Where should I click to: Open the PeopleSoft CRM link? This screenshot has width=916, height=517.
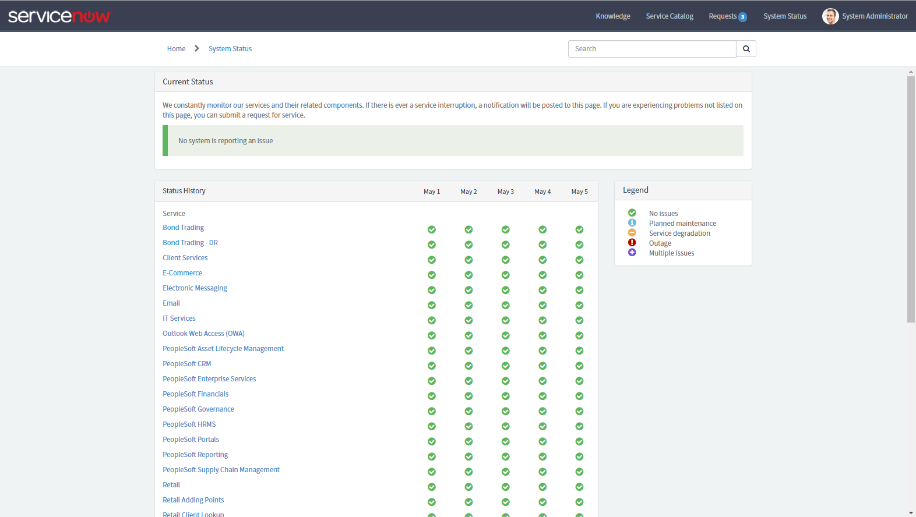(187, 364)
